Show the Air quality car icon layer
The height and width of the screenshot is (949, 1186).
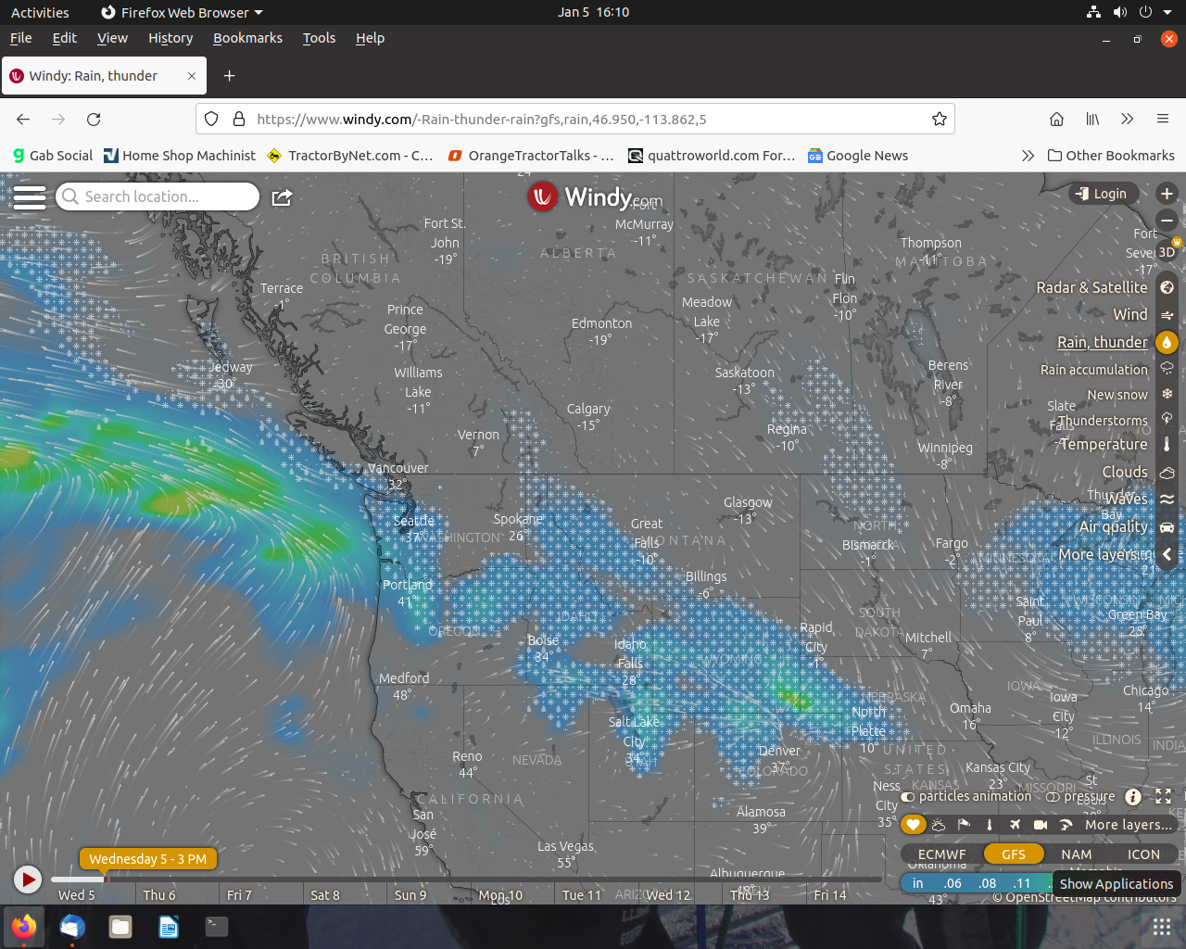pos(1167,527)
